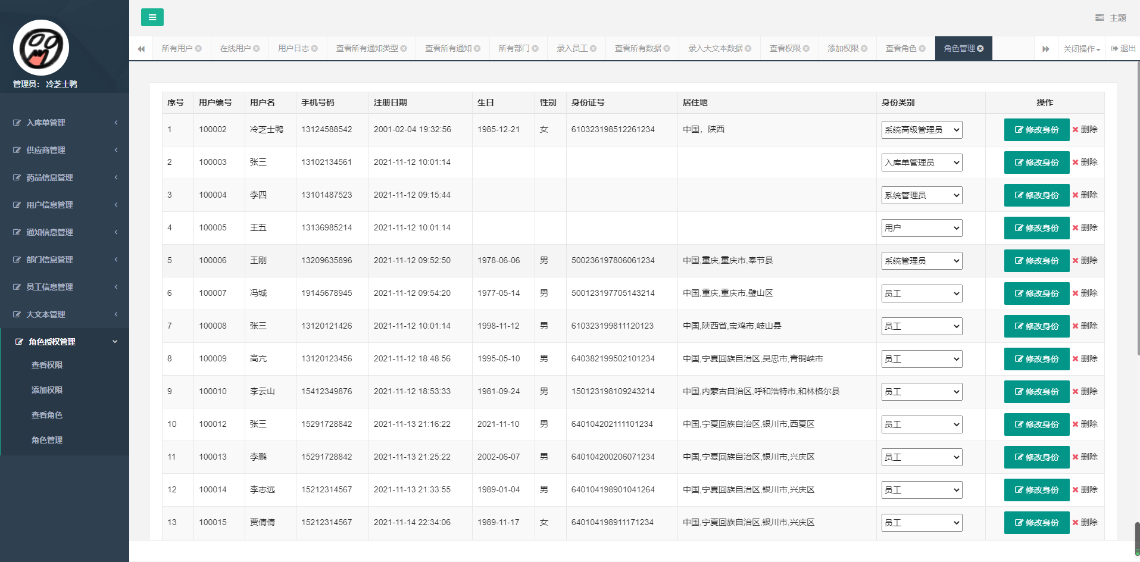Close the 所有用户 tab via its x icon
Image resolution: width=1140 pixels, height=562 pixels.
(199, 48)
